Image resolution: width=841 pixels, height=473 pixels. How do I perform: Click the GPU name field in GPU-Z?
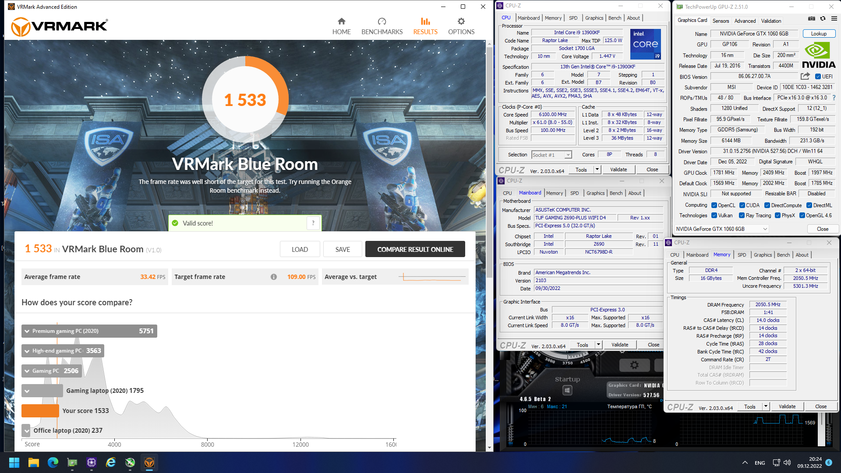[754, 34]
